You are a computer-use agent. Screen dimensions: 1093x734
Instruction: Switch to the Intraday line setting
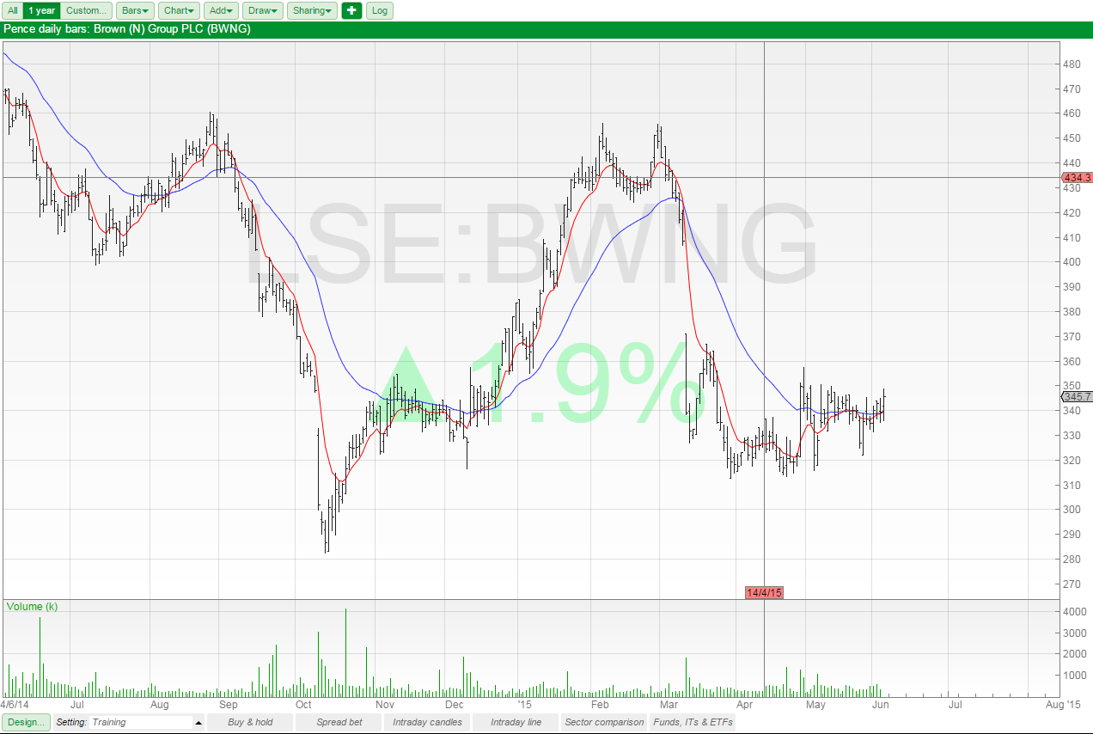point(516,722)
